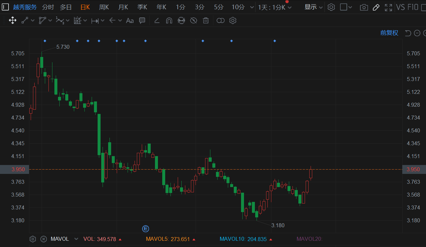Add a comment bubble annotation

pos(142,21)
